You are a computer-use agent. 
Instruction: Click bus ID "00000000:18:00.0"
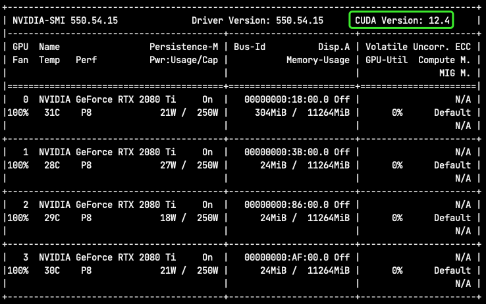pyautogui.click(x=286, y=99)
